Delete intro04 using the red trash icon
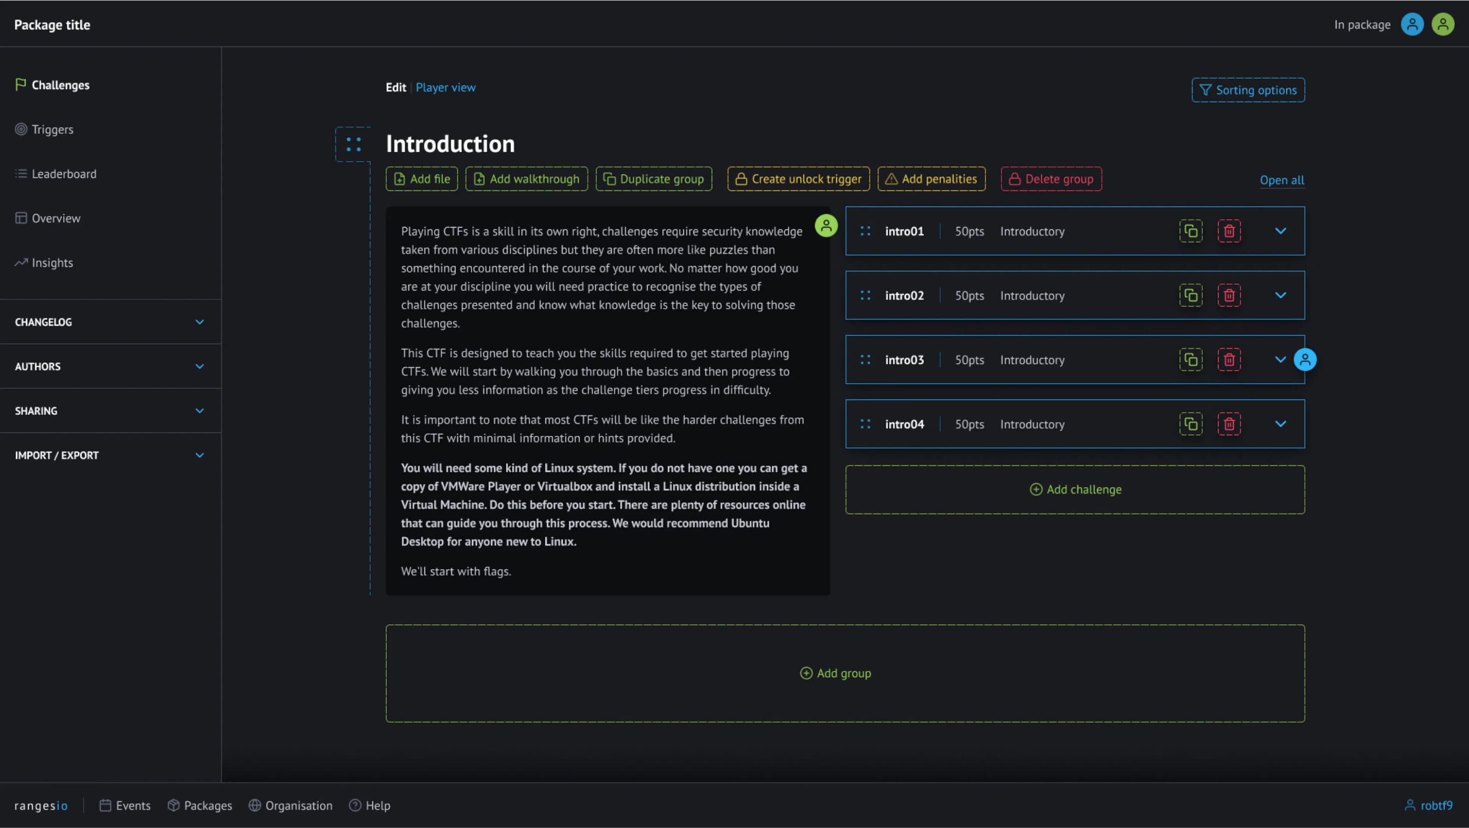1469x828 pixels. (x=1230, y=423)
